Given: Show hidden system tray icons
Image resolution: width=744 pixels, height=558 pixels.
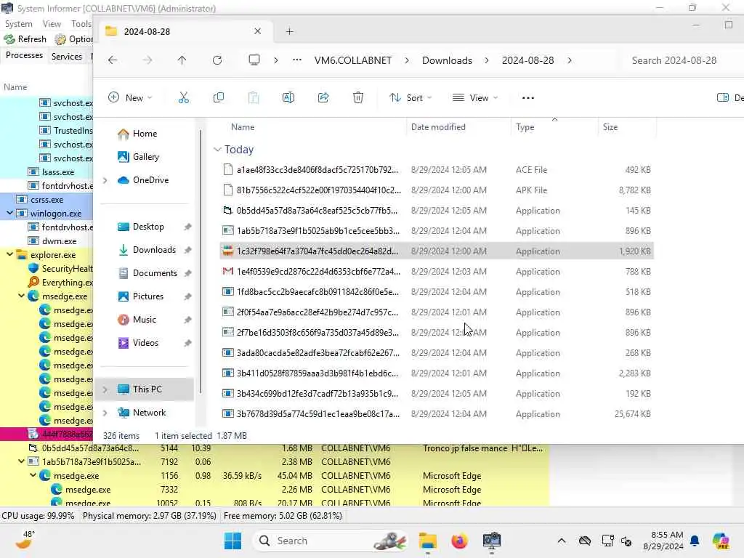Looking at the screenshot, I should tap(562, 541).
